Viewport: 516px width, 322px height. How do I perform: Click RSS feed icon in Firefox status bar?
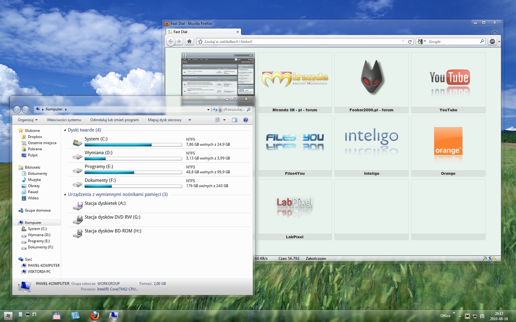coord(485,259)
